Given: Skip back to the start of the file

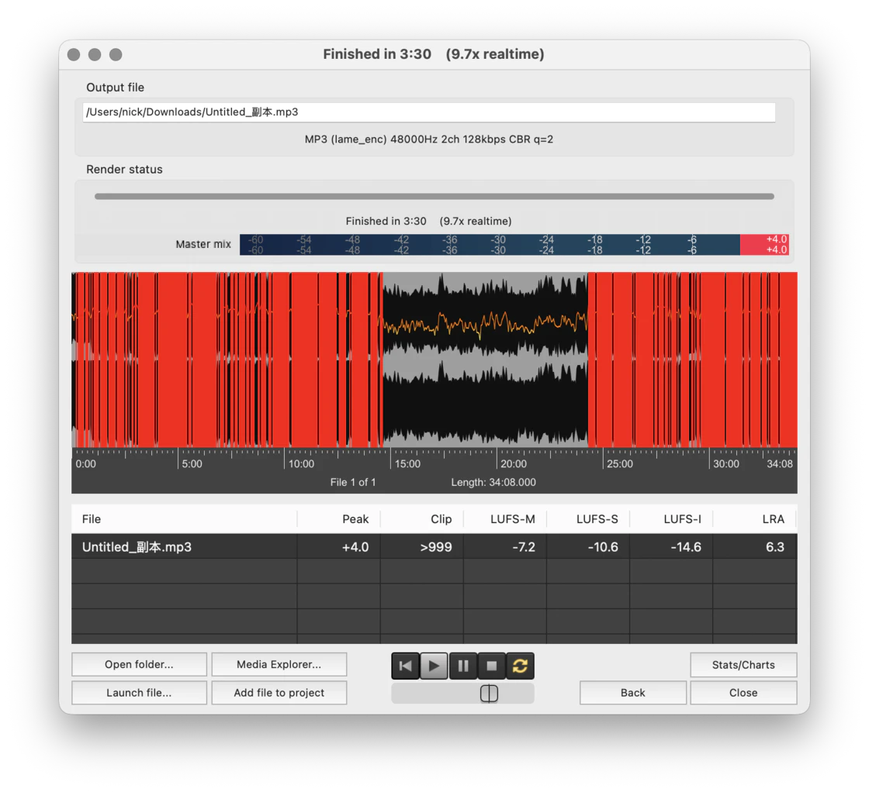Looking at the screenshot, I should tap(405, 665).
